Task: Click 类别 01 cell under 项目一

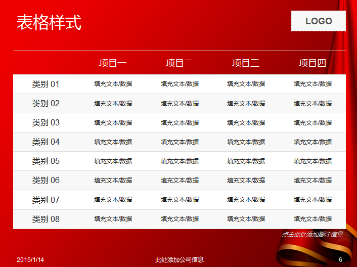Action: coord(113,84)
